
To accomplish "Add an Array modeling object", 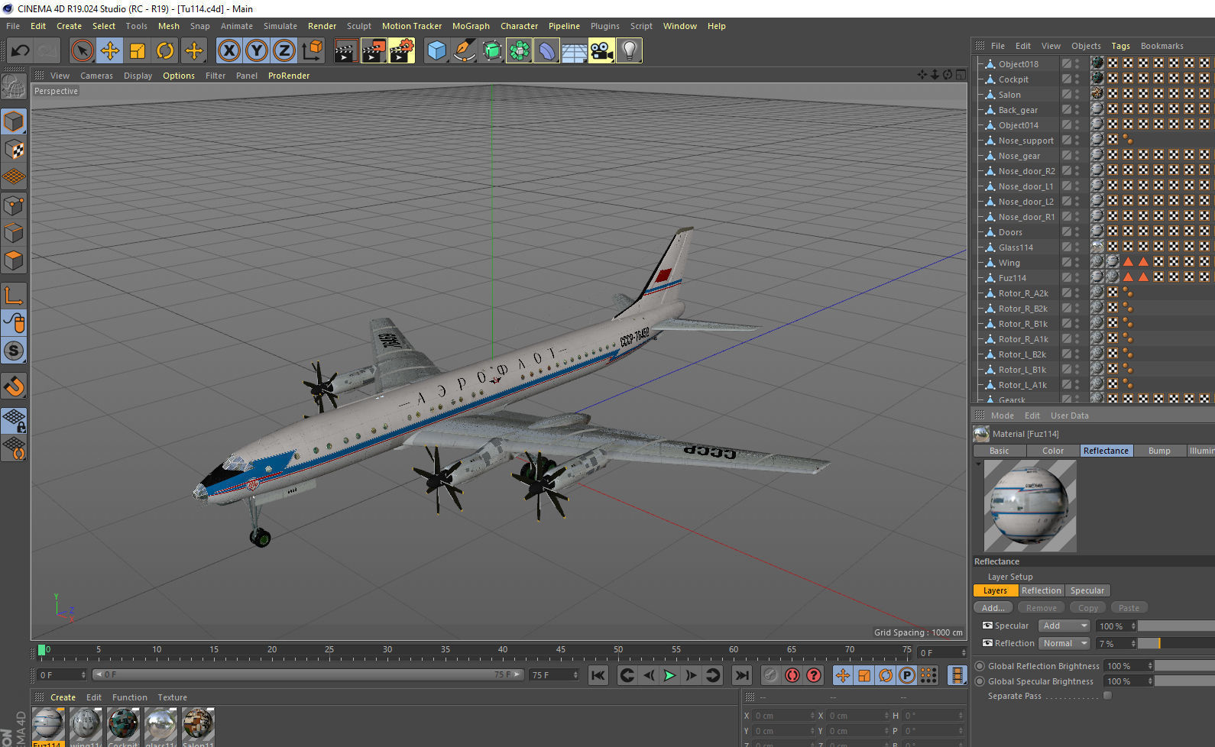I will click(519, 51).
